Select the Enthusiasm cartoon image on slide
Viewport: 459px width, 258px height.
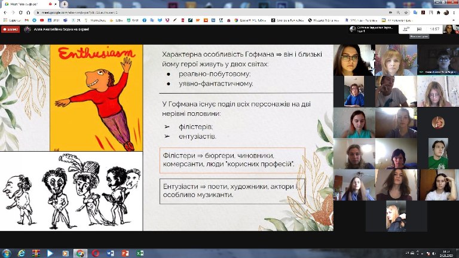[x=96, y=98]
